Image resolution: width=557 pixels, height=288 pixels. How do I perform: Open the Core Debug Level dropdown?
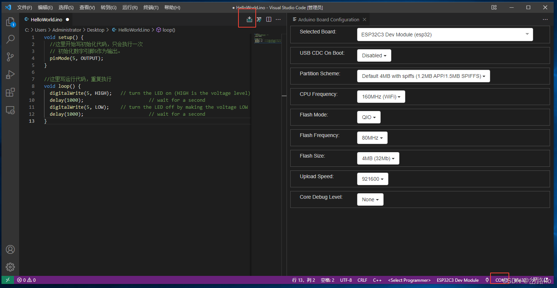(370, 199)
